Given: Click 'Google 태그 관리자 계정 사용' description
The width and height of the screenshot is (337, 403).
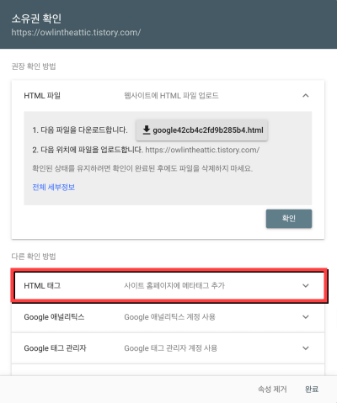Looking at the screenshot, I should pyautogui.click(x=171, y=348).
